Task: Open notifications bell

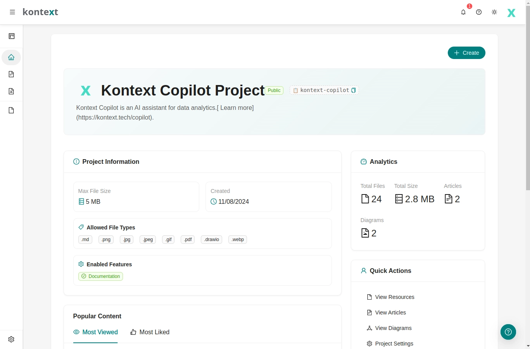Action: (x=463, y=12)
